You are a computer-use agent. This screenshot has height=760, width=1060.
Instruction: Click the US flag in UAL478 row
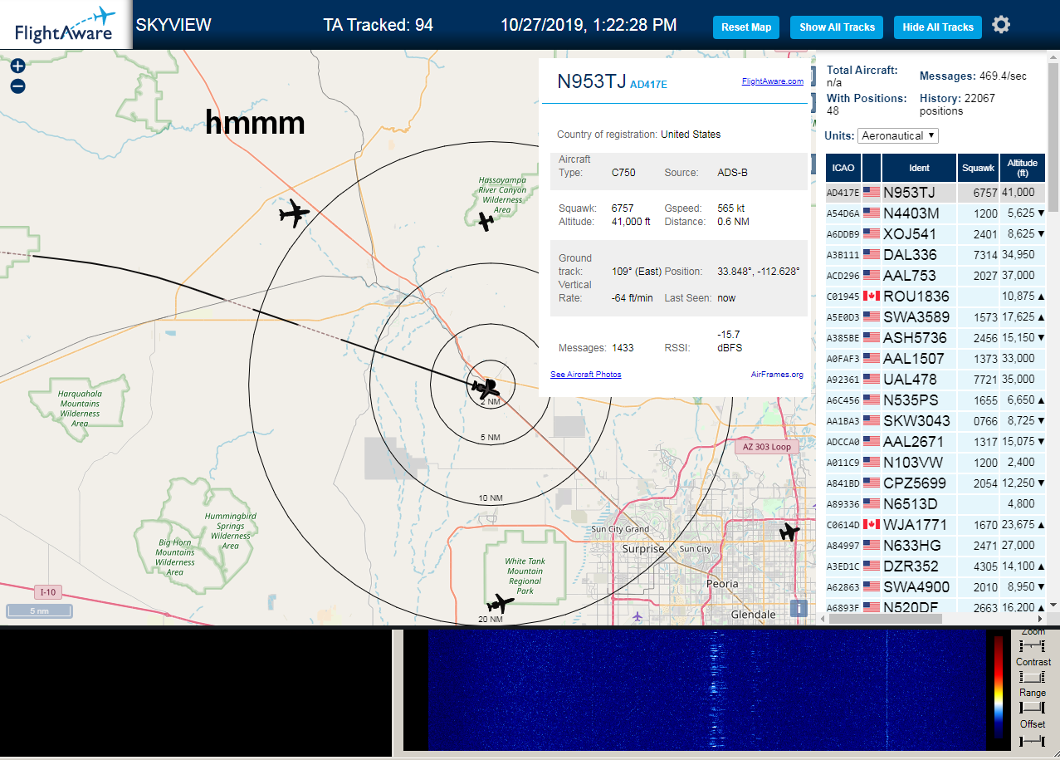872,379
